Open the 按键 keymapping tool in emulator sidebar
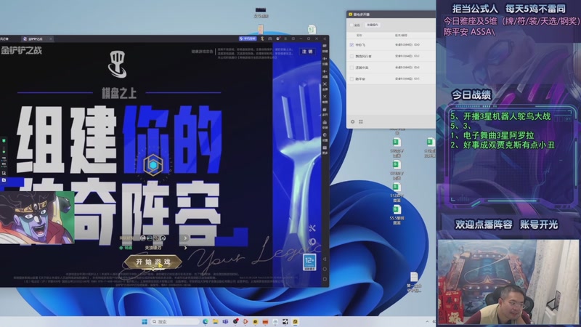581x327 pixels. 325,48
